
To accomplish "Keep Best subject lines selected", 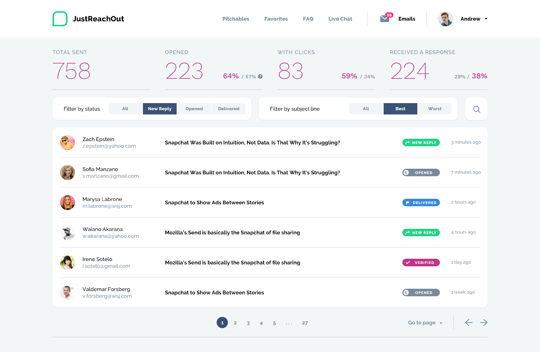I will tap(400, 109).
